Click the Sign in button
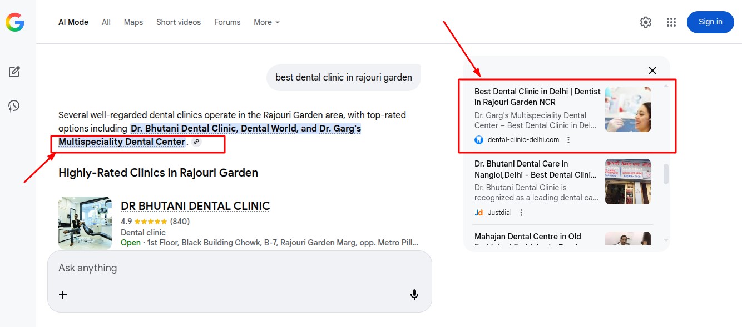Image resolution: width=742 pixels, height=327 pixels. click(x=710, y=22)
